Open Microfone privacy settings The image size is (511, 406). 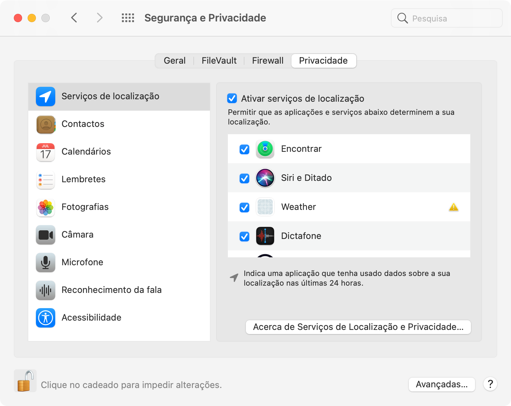click(82, 262)
